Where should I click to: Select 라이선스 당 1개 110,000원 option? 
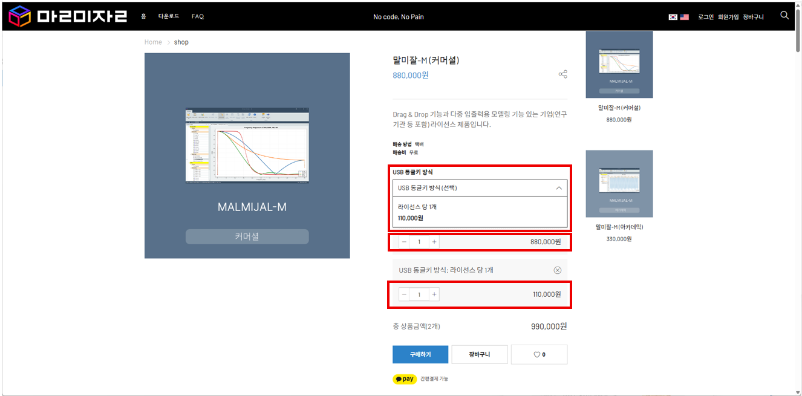coord(480,212)
